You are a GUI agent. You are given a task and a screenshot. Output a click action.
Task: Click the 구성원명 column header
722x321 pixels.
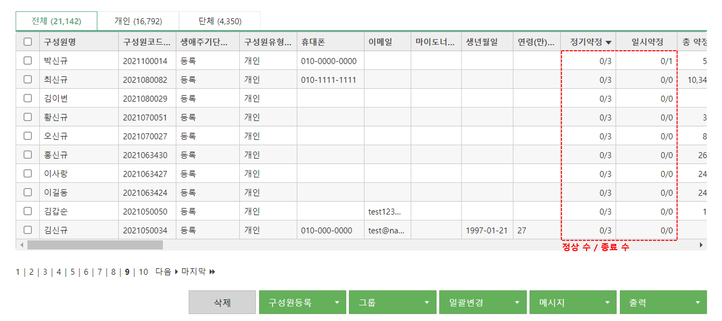60,42
